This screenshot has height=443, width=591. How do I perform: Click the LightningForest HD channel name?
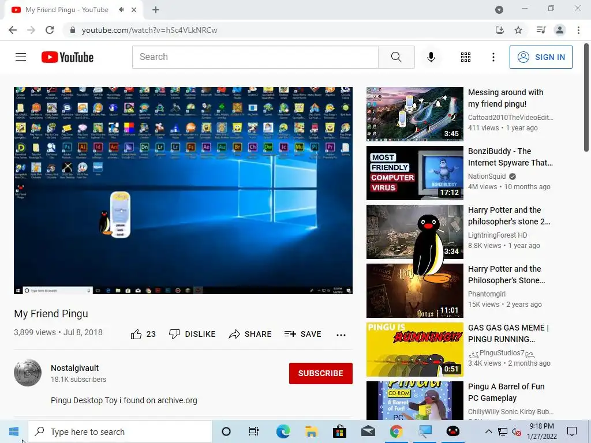498,235
